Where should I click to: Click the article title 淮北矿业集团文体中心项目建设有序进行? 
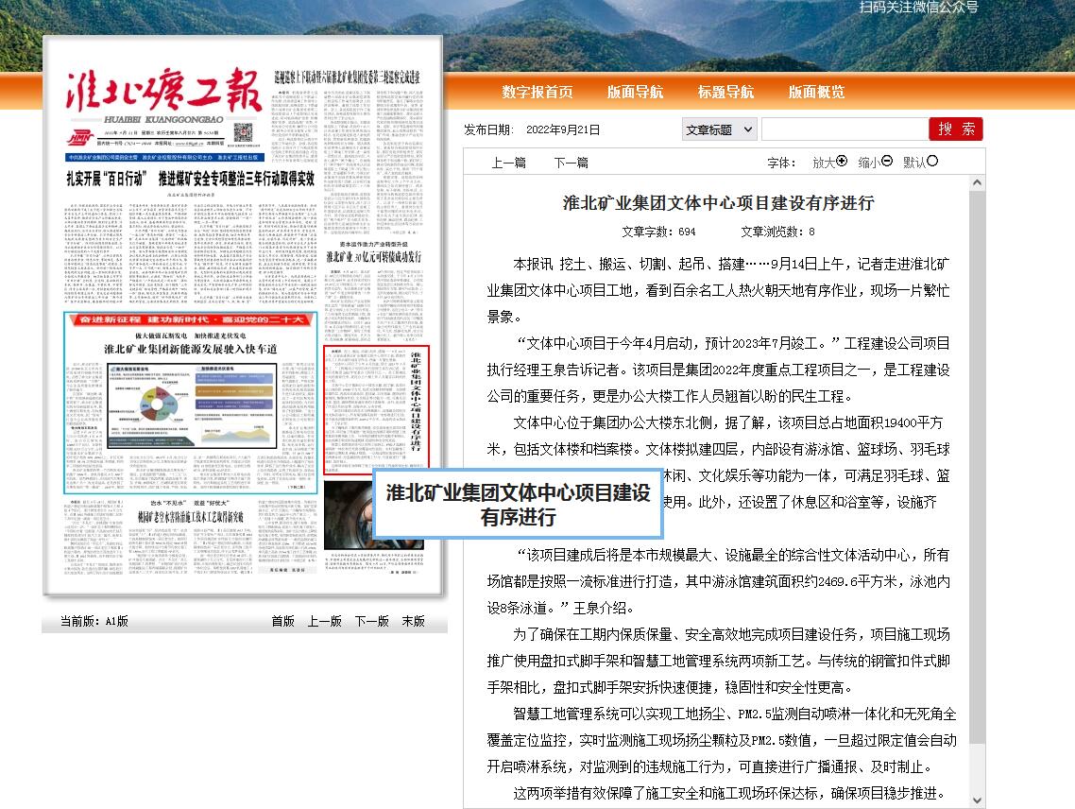718,202
